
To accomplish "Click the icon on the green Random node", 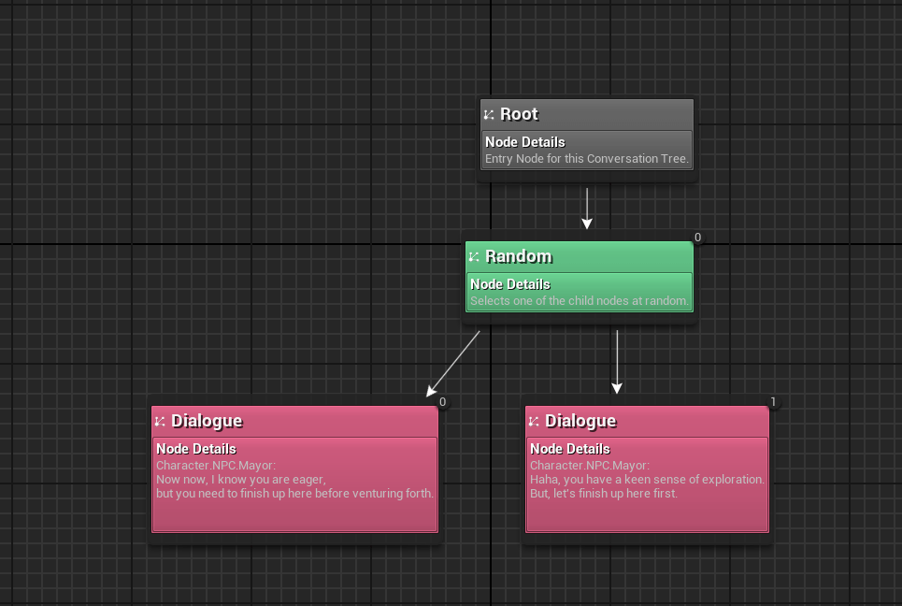I will pos(474,257).
